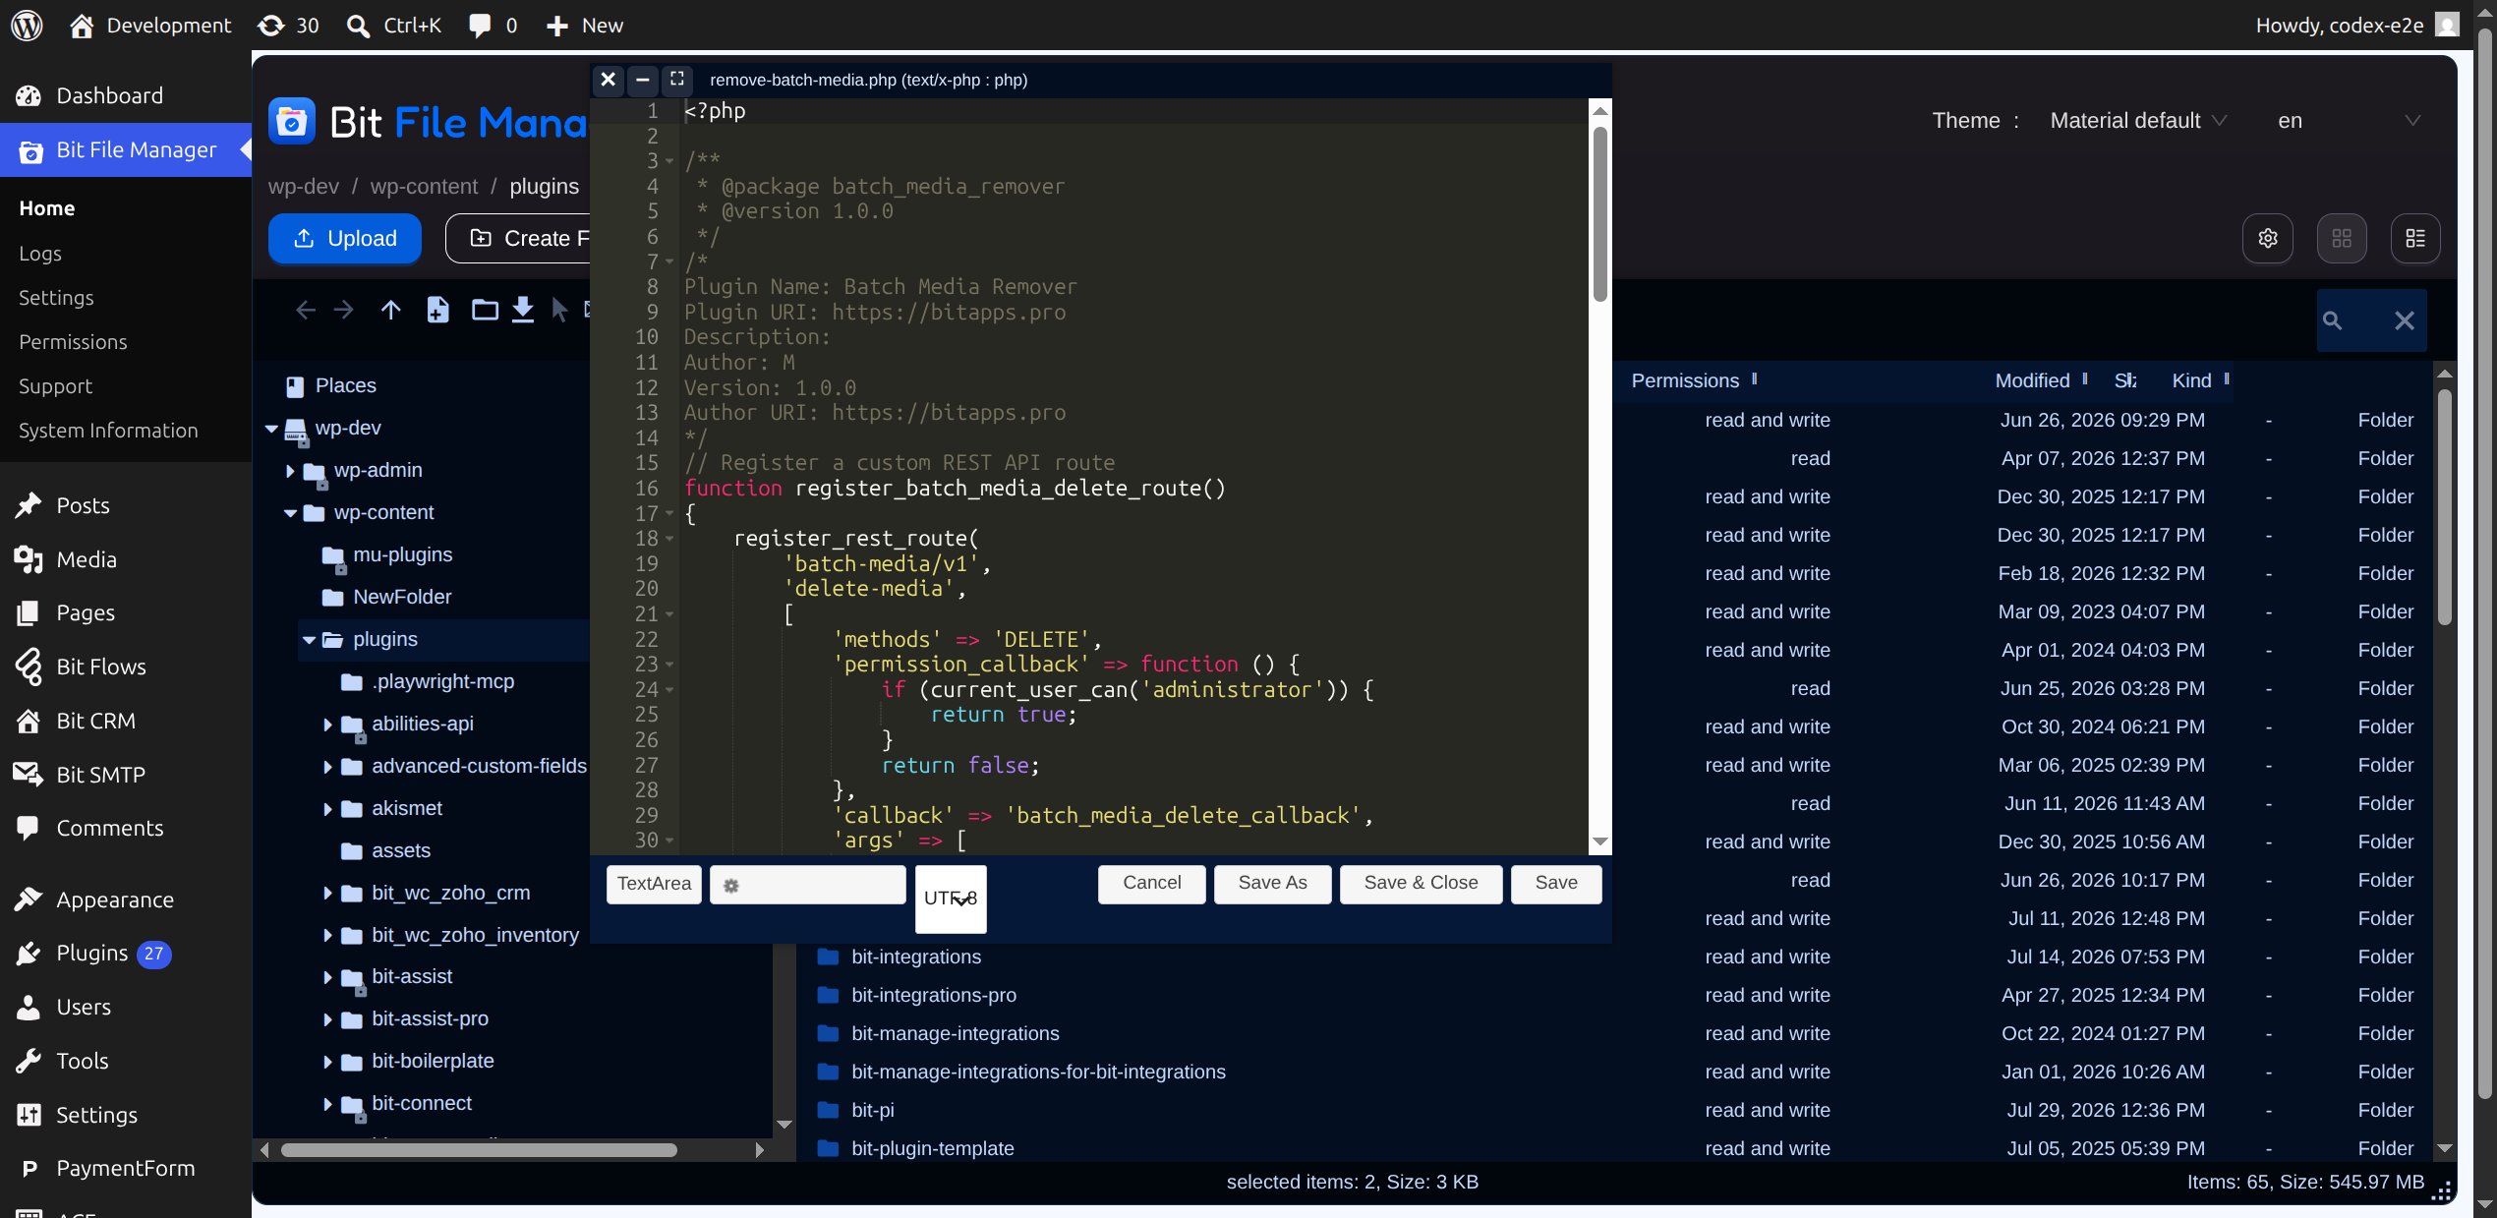Fold code block at line 21
This screenshot has height=1218, width=2497.
click(669, 614)
